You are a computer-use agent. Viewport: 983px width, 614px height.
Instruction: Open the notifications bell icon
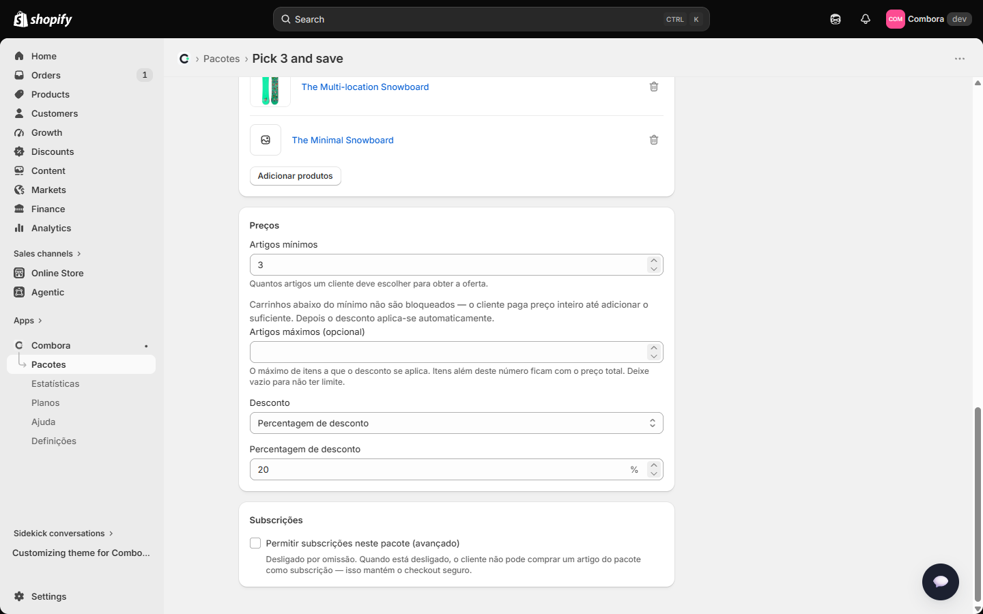pos(865,19)
